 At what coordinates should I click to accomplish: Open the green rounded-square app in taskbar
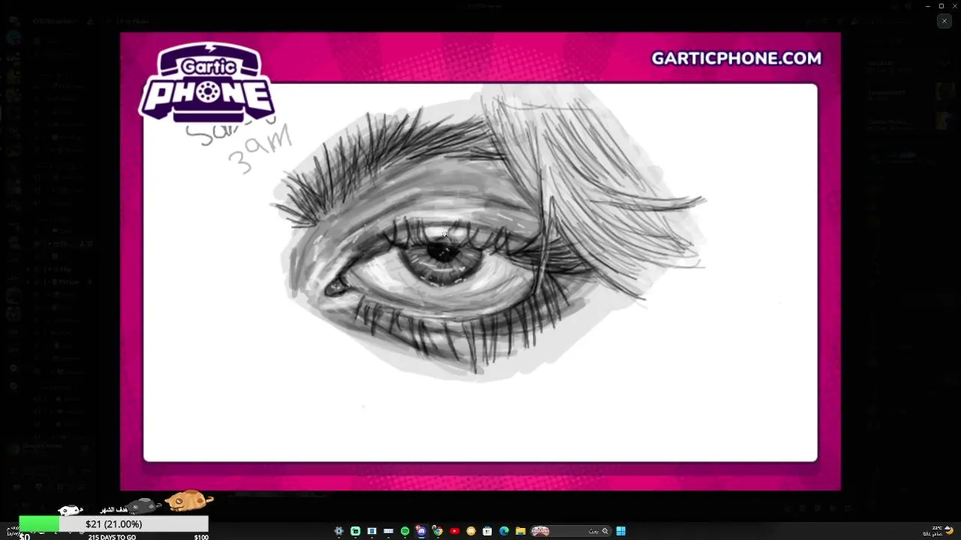coord(355,531)
